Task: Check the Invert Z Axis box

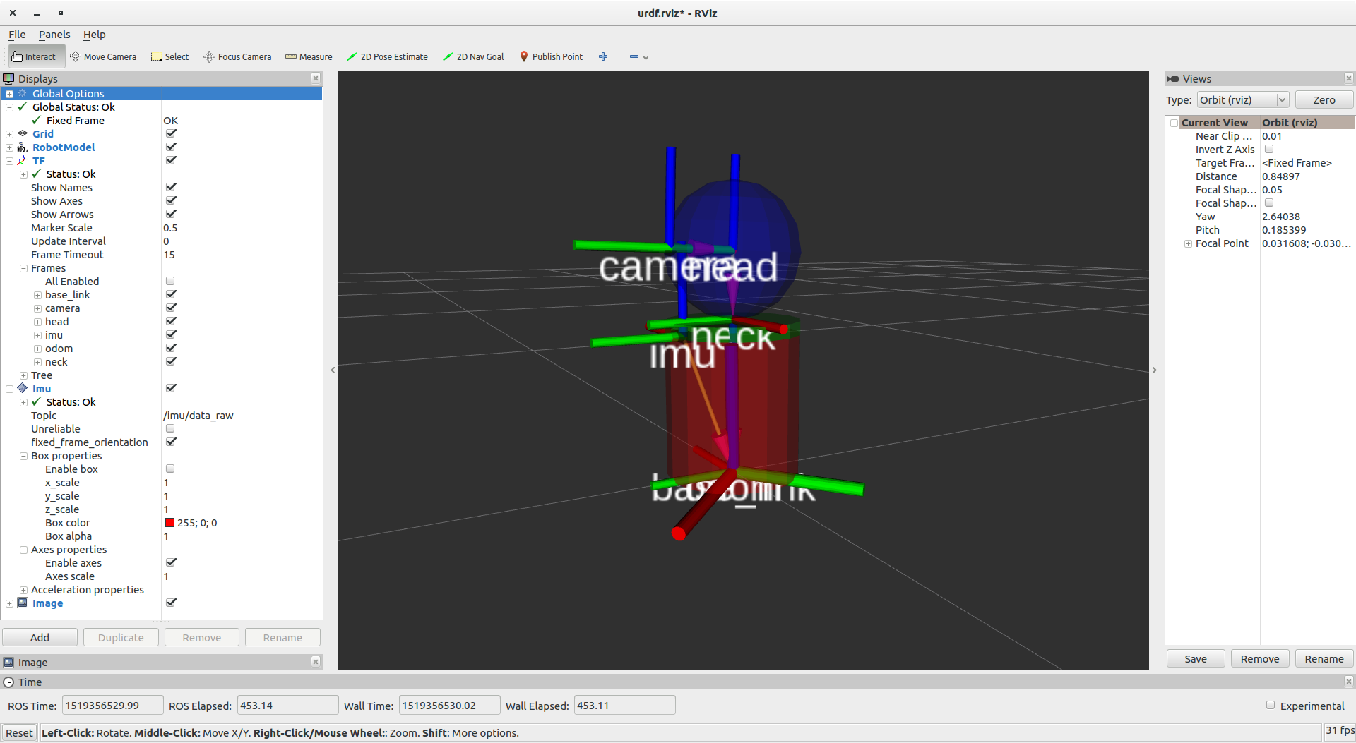Action: click(x=1269, y=149)
